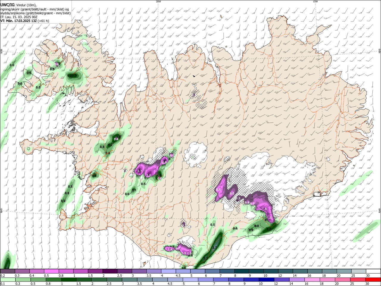Pick the dark teal 10 swatch, upper legend row
Image resolution: width=381 pixels, height=286 pixels.
271,271
